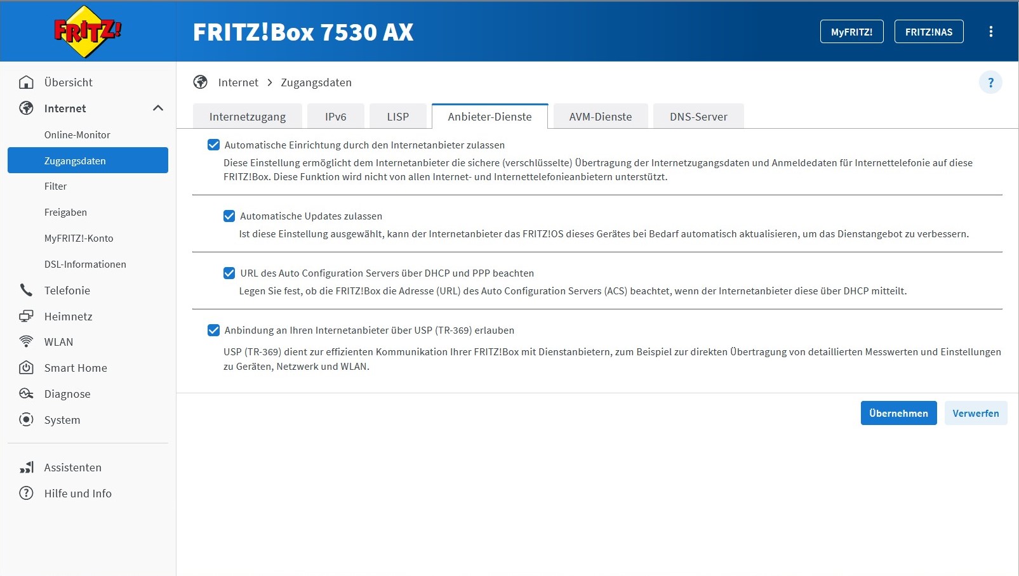Click the System gear-circle icon
Viewport: 1019px width, 576px height.
coord(26,420)
